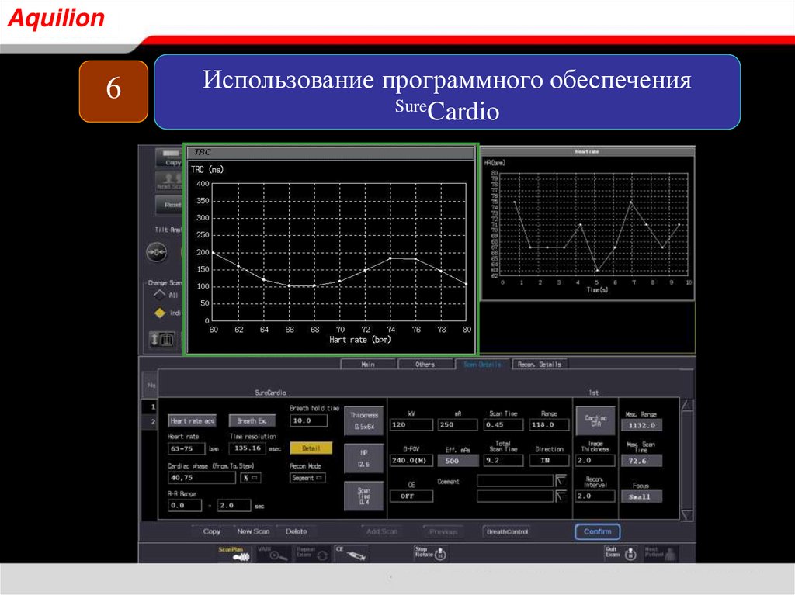This screenshot has height=595, width=795.
Task: Click the R-R Range start 0.0 field
Action: pyautogui.click(x=185, y=505)
